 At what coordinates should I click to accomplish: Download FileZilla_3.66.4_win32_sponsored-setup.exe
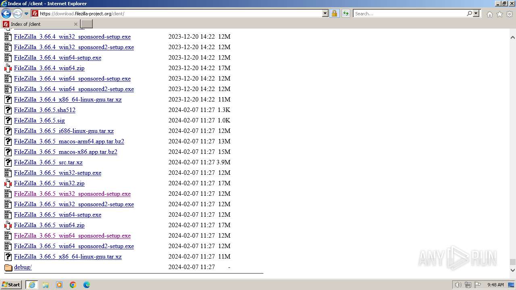(x=72, y=37)
